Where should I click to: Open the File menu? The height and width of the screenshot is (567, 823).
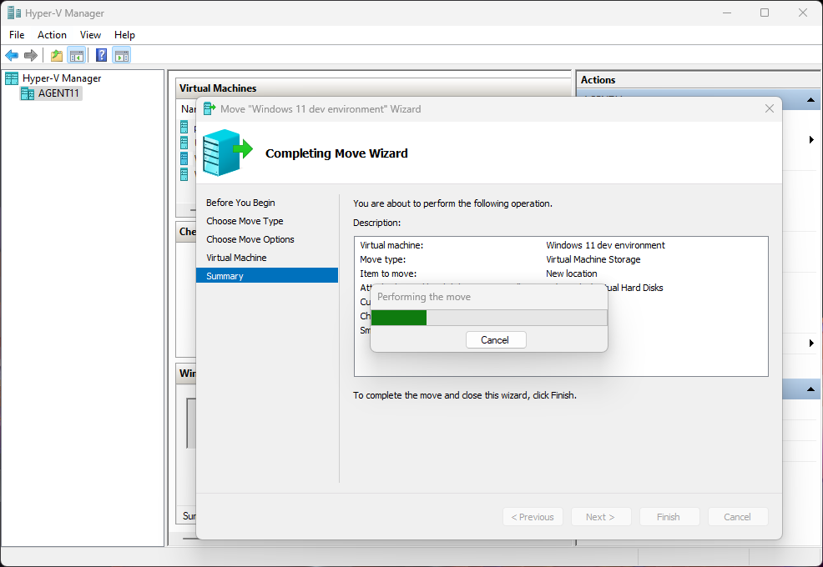click(17, 35)
